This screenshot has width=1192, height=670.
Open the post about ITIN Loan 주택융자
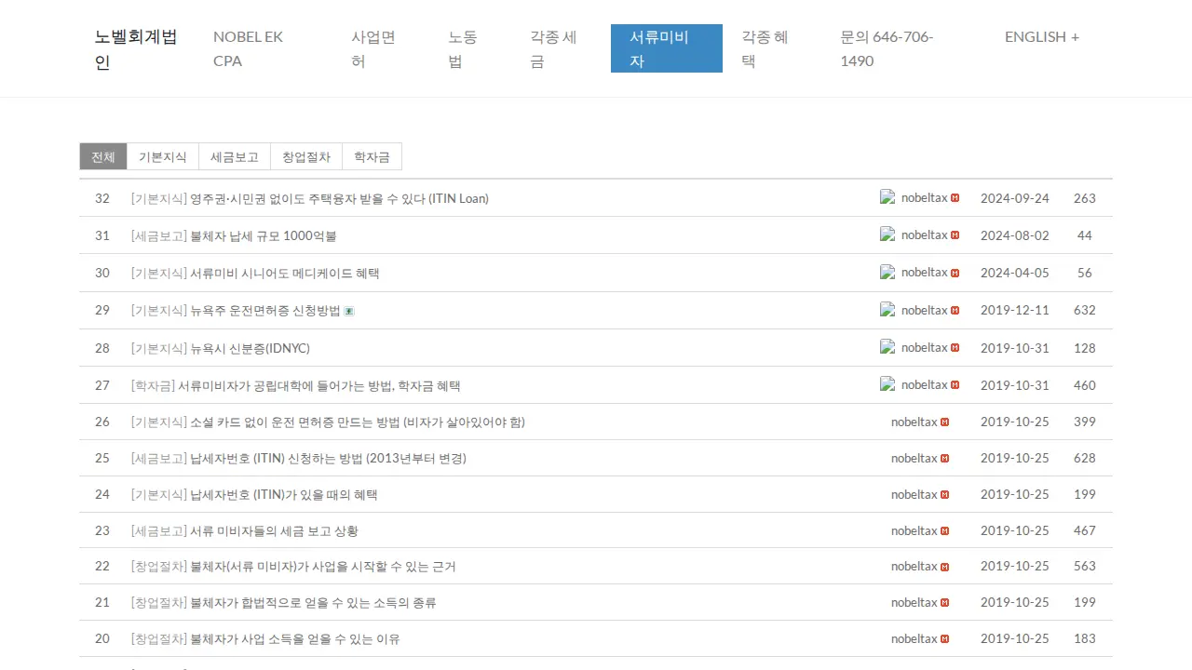pos(339,198)
